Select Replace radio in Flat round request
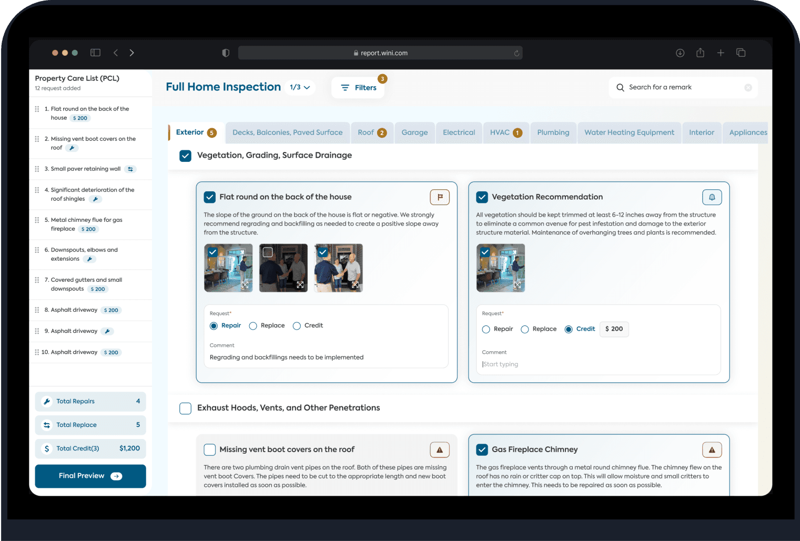The height and width of the screenshot is (541, 800). pyautogui.click(x=253, y=326)
